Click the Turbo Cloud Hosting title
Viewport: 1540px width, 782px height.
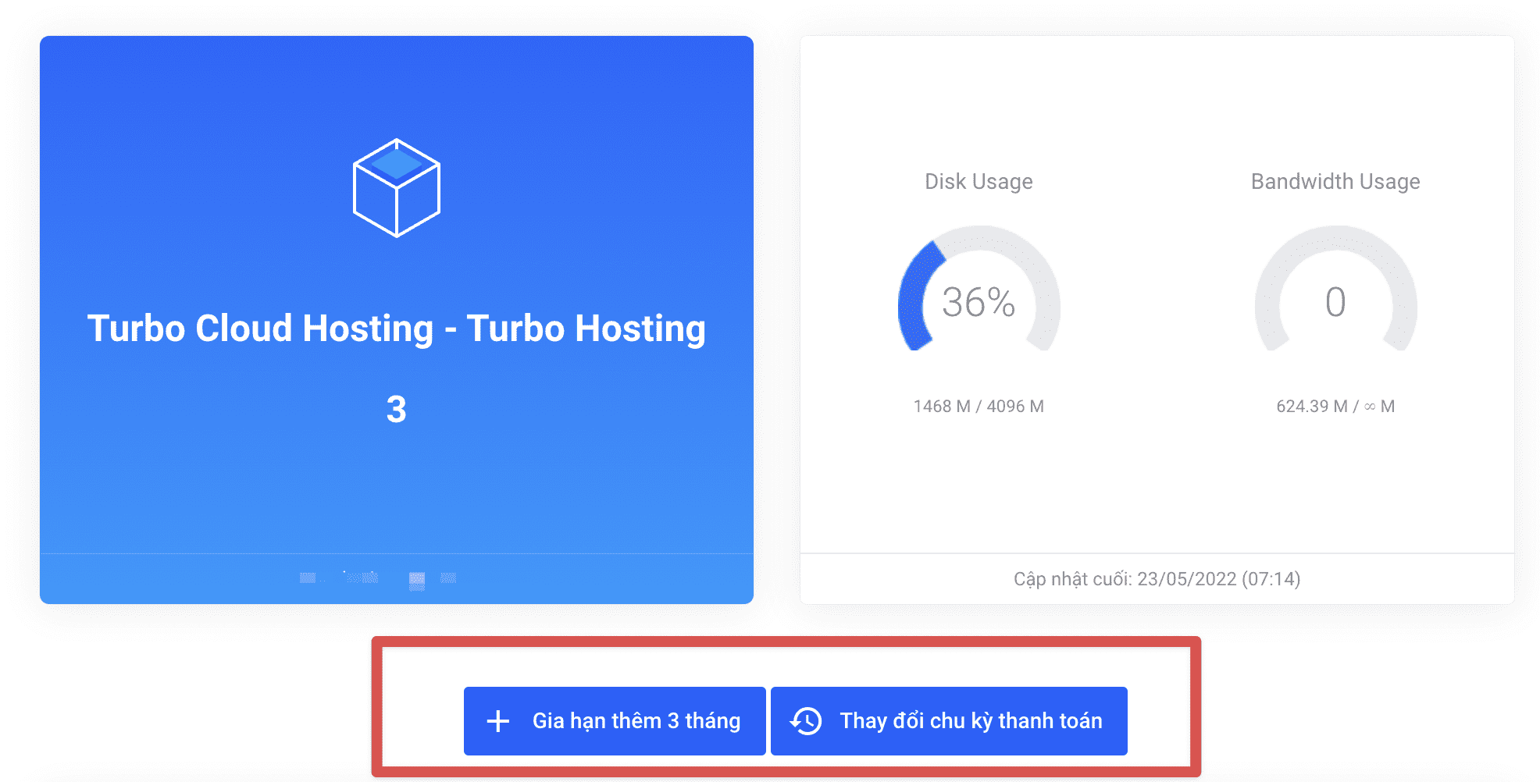coord(396,329)
